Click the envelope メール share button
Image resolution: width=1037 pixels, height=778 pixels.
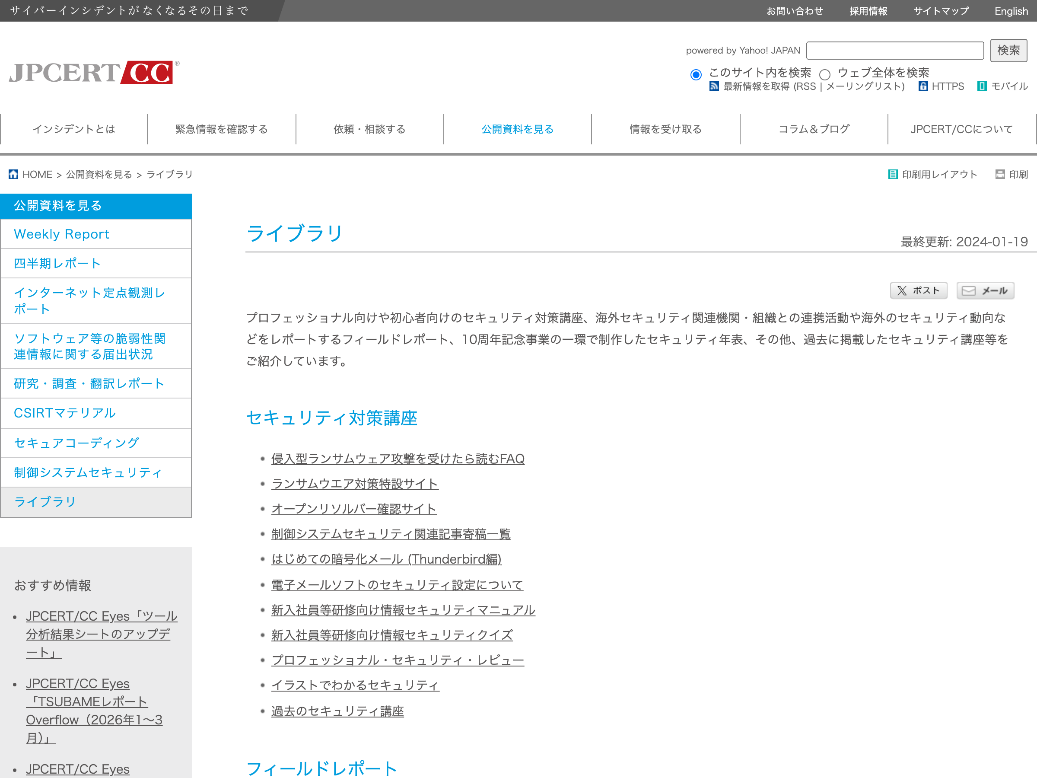click(985, 291)
